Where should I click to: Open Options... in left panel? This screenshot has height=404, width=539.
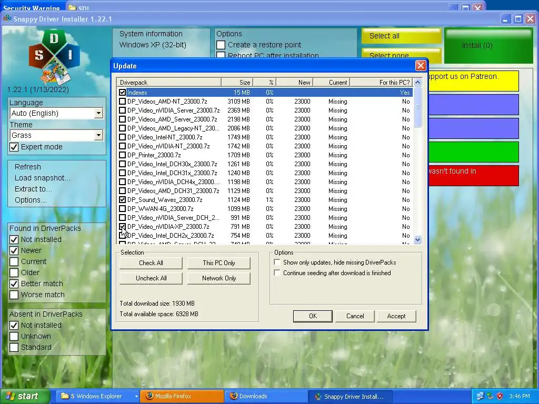(31, 200)
